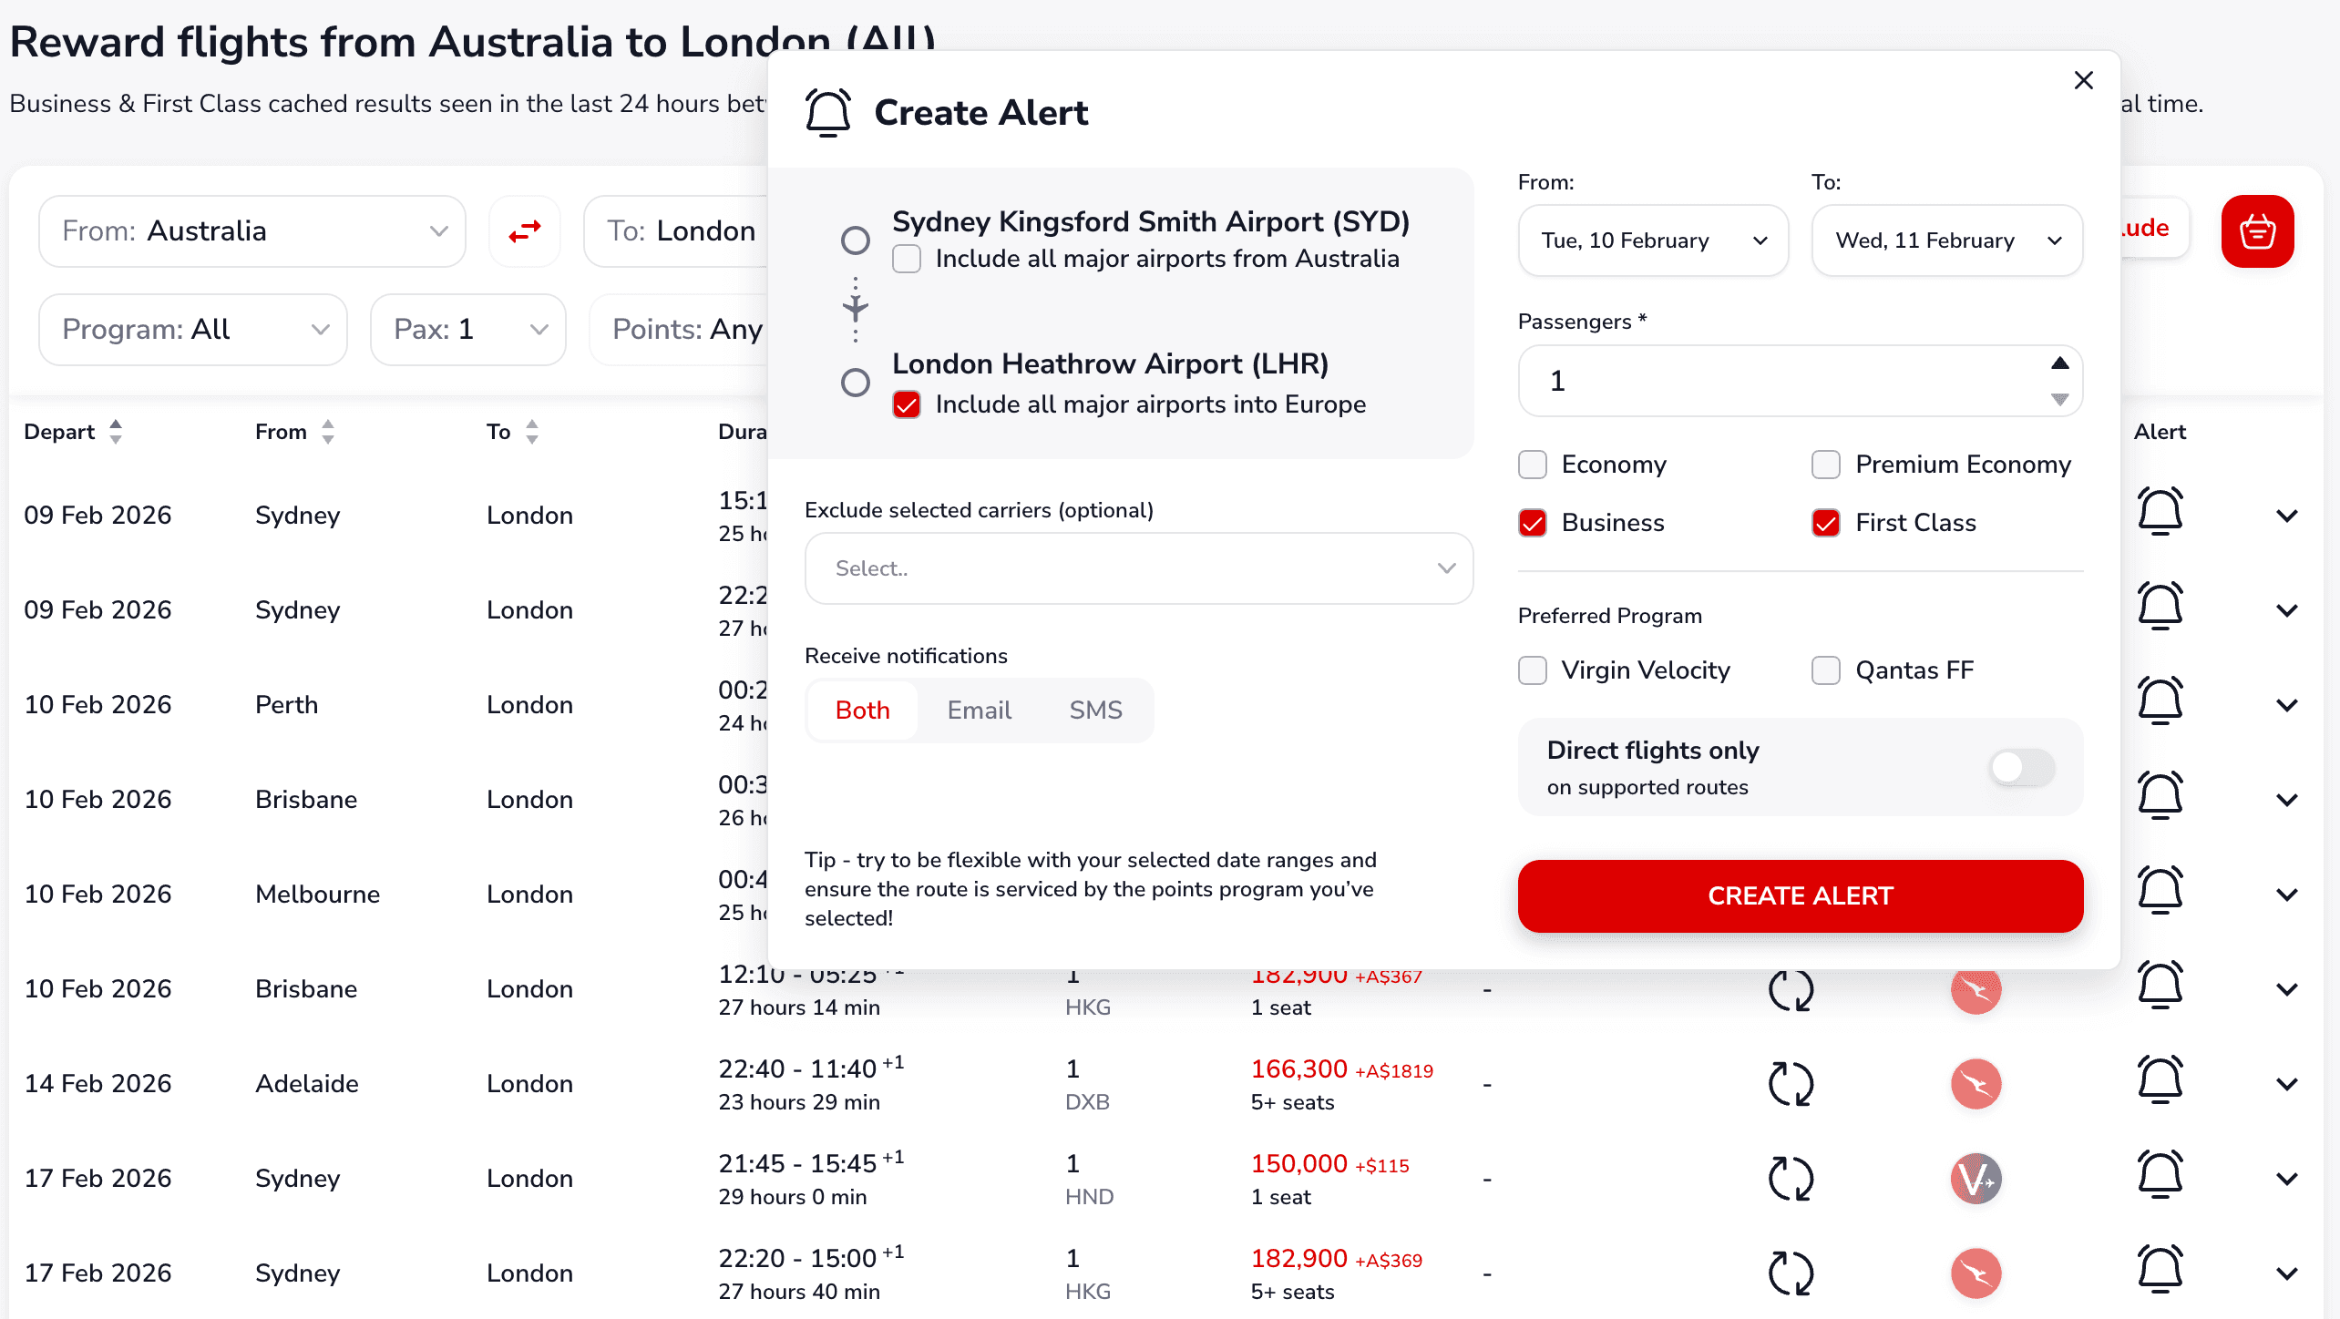Open the From date Tue, 10 February dropdown

pos(1653,240)
